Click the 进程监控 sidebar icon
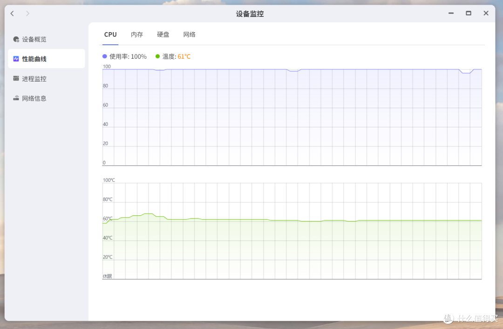 pos(16,78)
